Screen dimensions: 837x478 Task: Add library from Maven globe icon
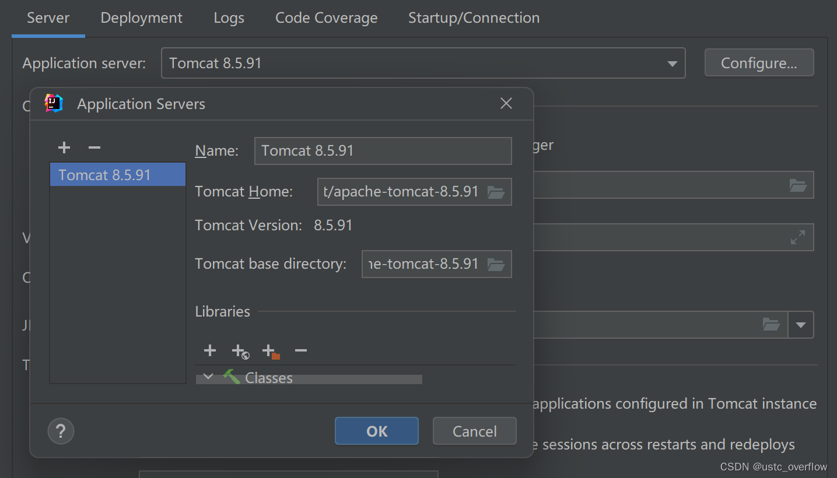coord(240,351)
